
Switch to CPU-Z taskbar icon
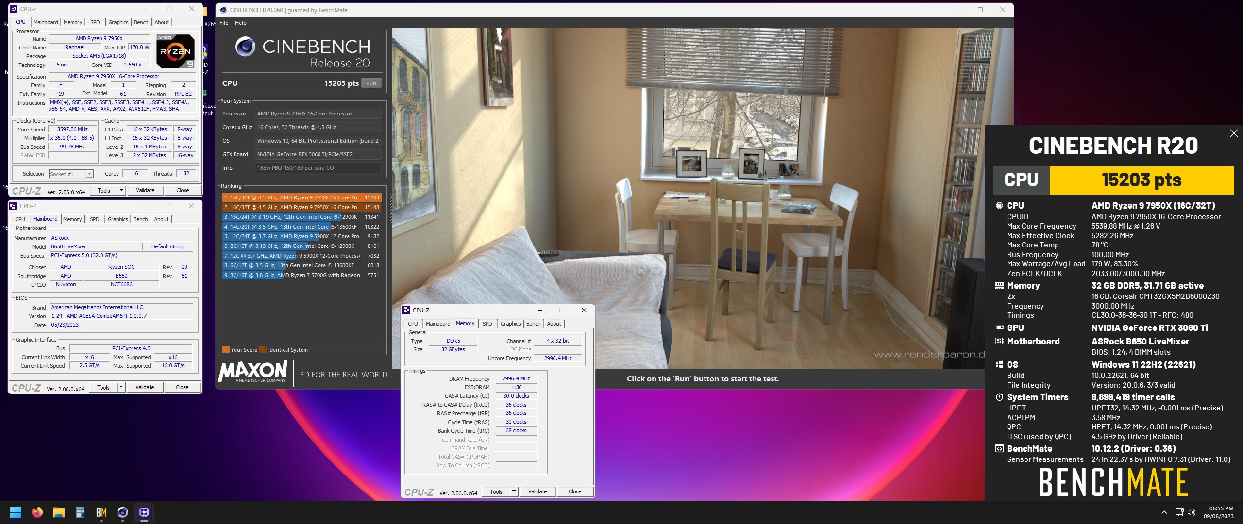(x=144, y=512)
